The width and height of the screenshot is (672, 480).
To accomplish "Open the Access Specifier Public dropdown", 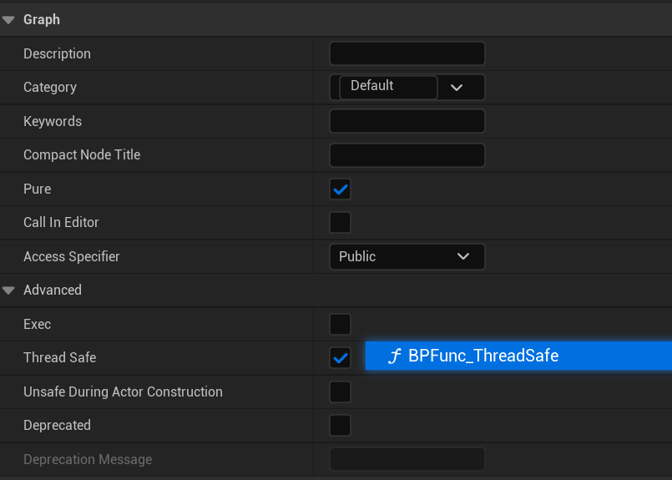I will point(407,256).
